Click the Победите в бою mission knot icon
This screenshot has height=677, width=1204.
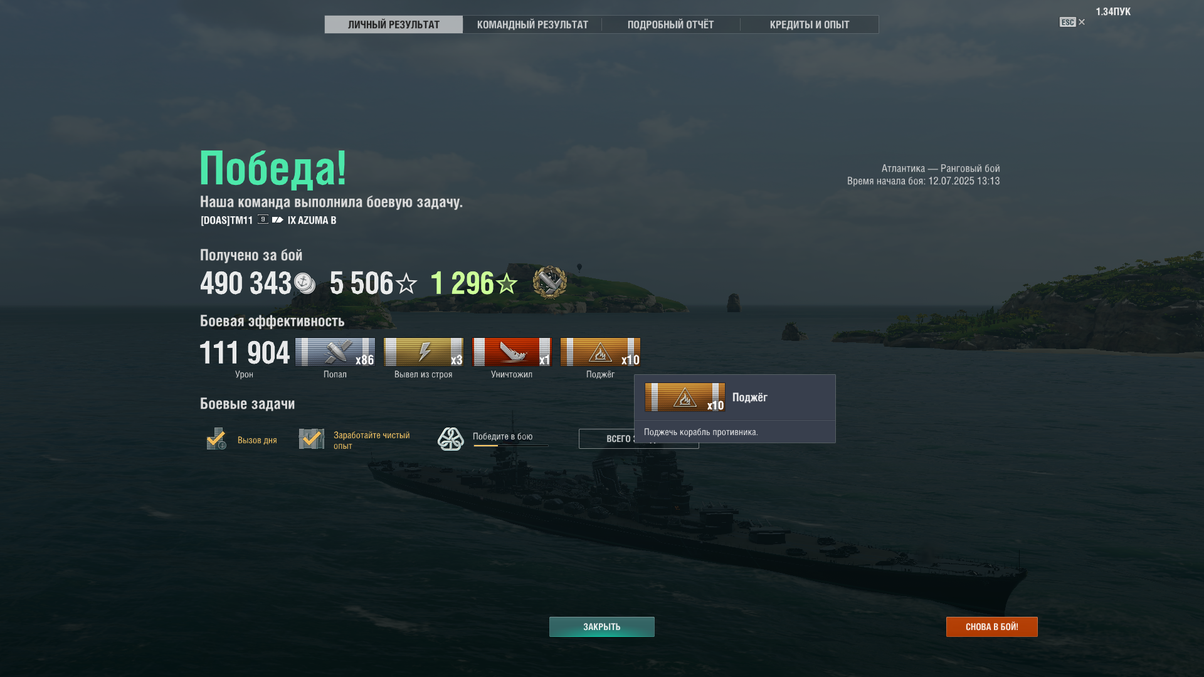point(450,439)
